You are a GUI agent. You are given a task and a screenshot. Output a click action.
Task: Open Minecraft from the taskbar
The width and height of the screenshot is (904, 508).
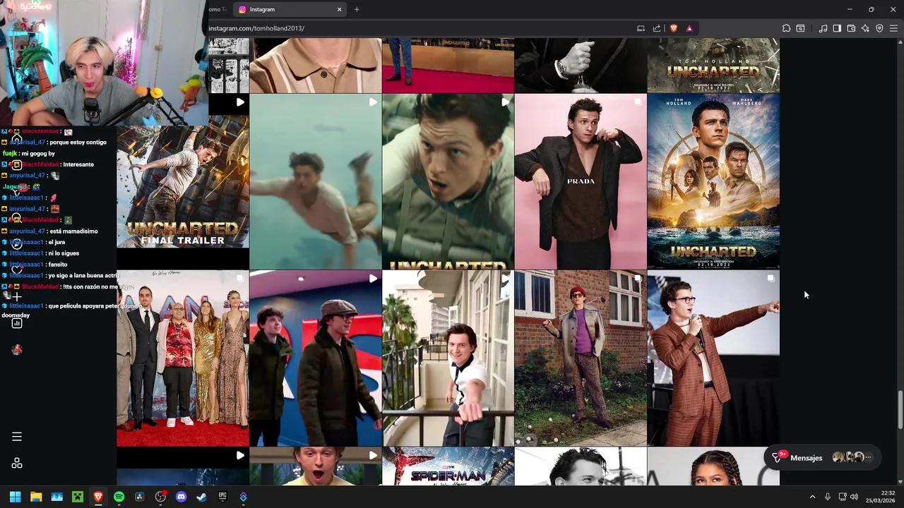tap(78, 497)
